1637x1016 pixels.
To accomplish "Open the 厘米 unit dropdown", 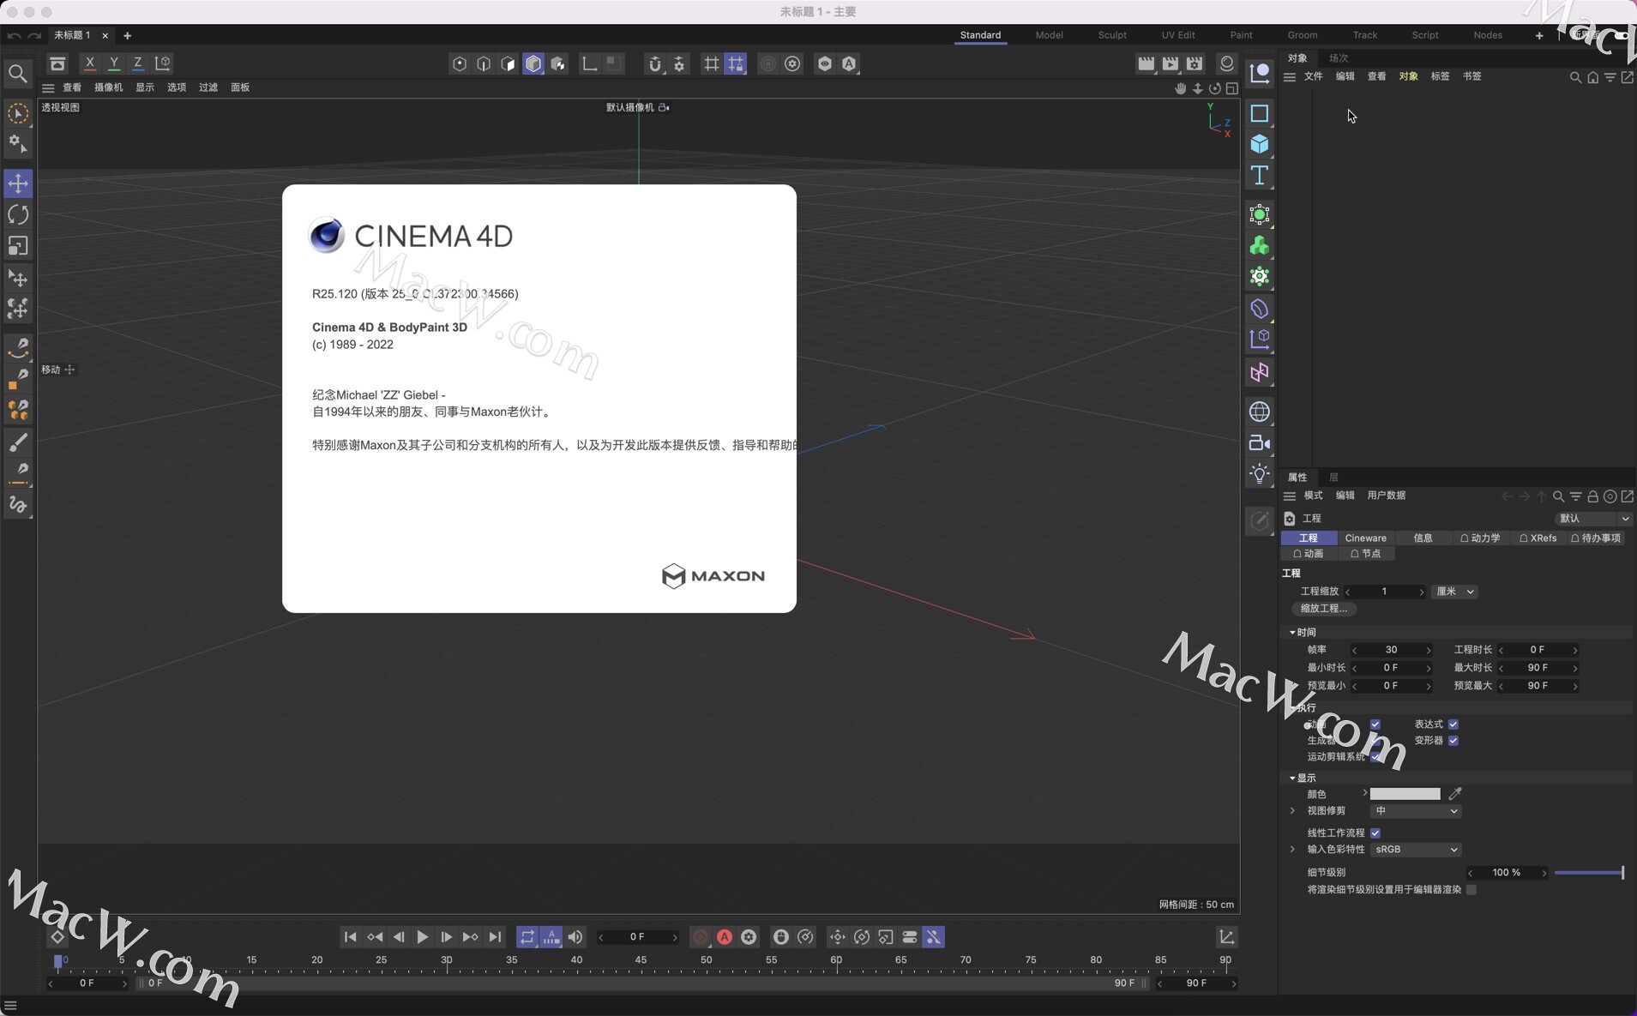I will (x=1454, y=592).
